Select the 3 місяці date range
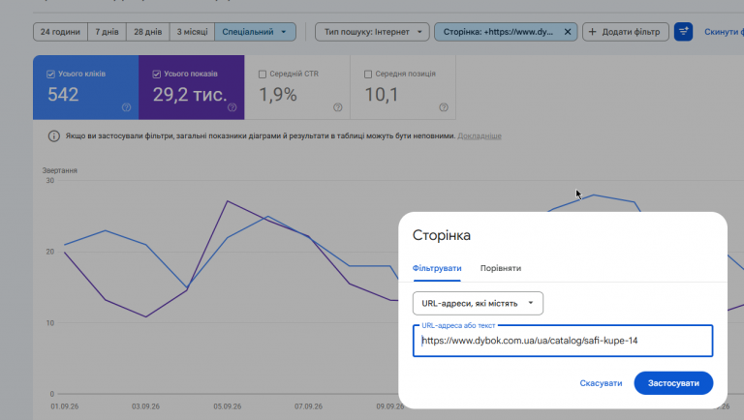 tap(192, 32)
